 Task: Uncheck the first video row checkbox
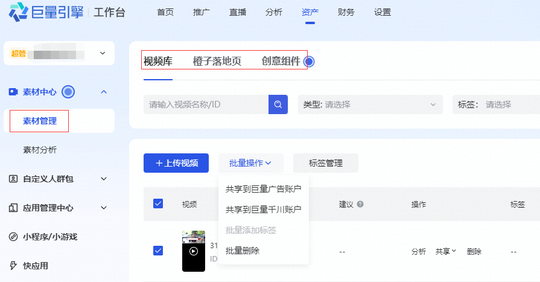tap(158, 251)
